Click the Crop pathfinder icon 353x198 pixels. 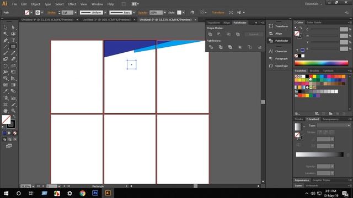(240, 47)
